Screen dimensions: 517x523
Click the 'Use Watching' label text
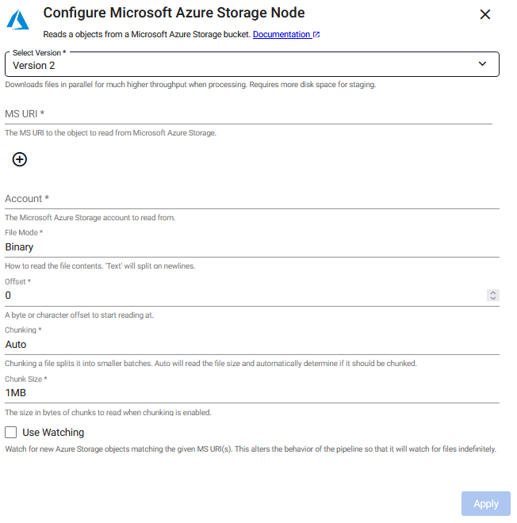click(x=53, y=433)
